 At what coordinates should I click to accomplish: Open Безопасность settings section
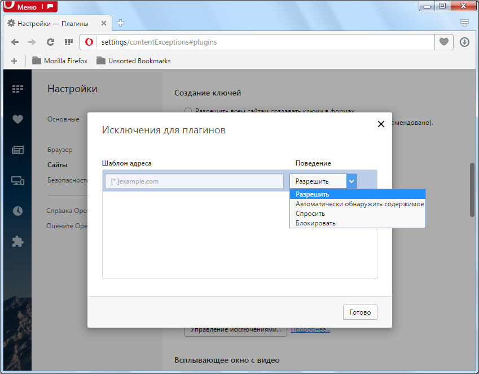click(x=67, y=180)
